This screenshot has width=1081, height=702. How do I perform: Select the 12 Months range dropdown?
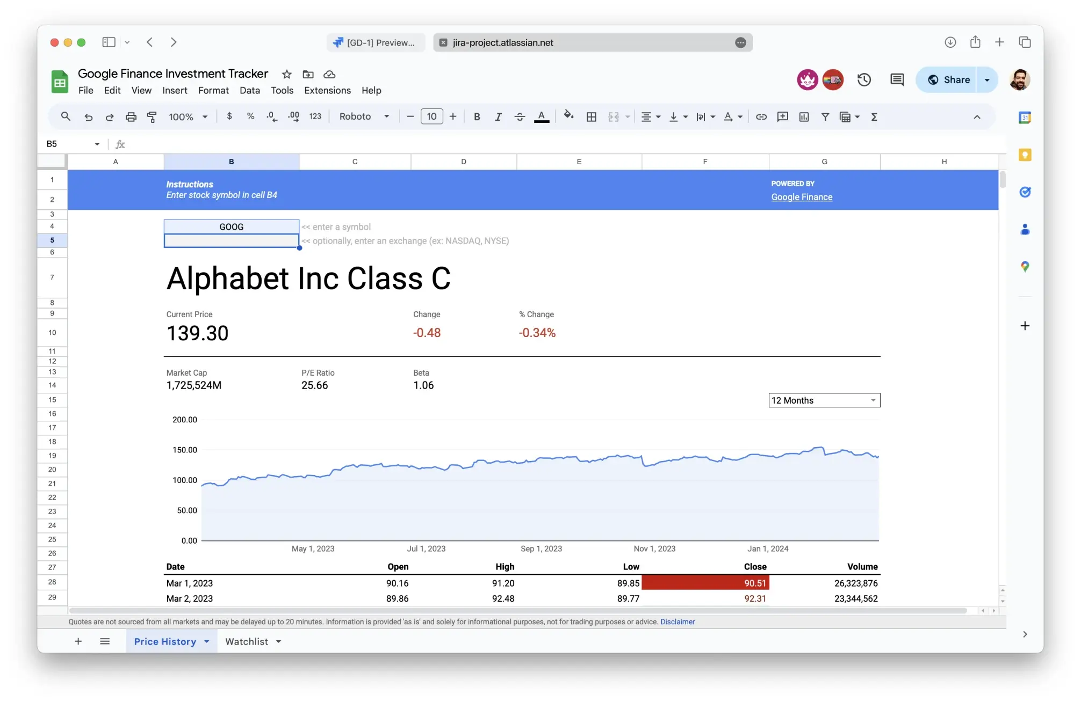(x=824, y=400)
